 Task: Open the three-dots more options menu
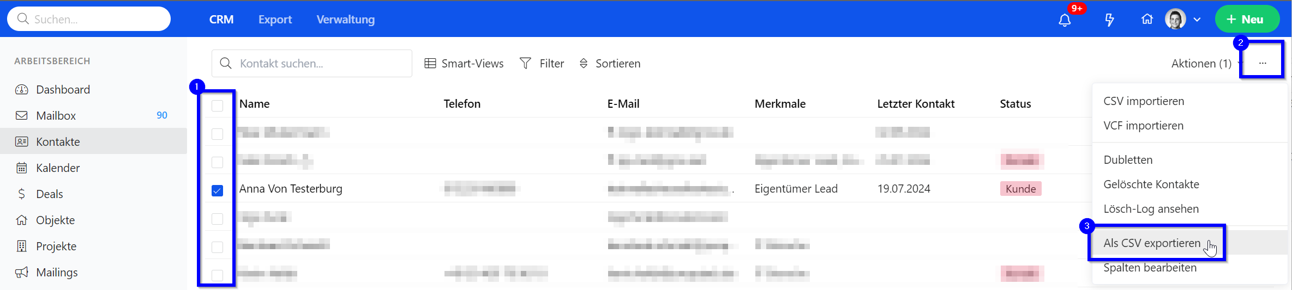1263,63
